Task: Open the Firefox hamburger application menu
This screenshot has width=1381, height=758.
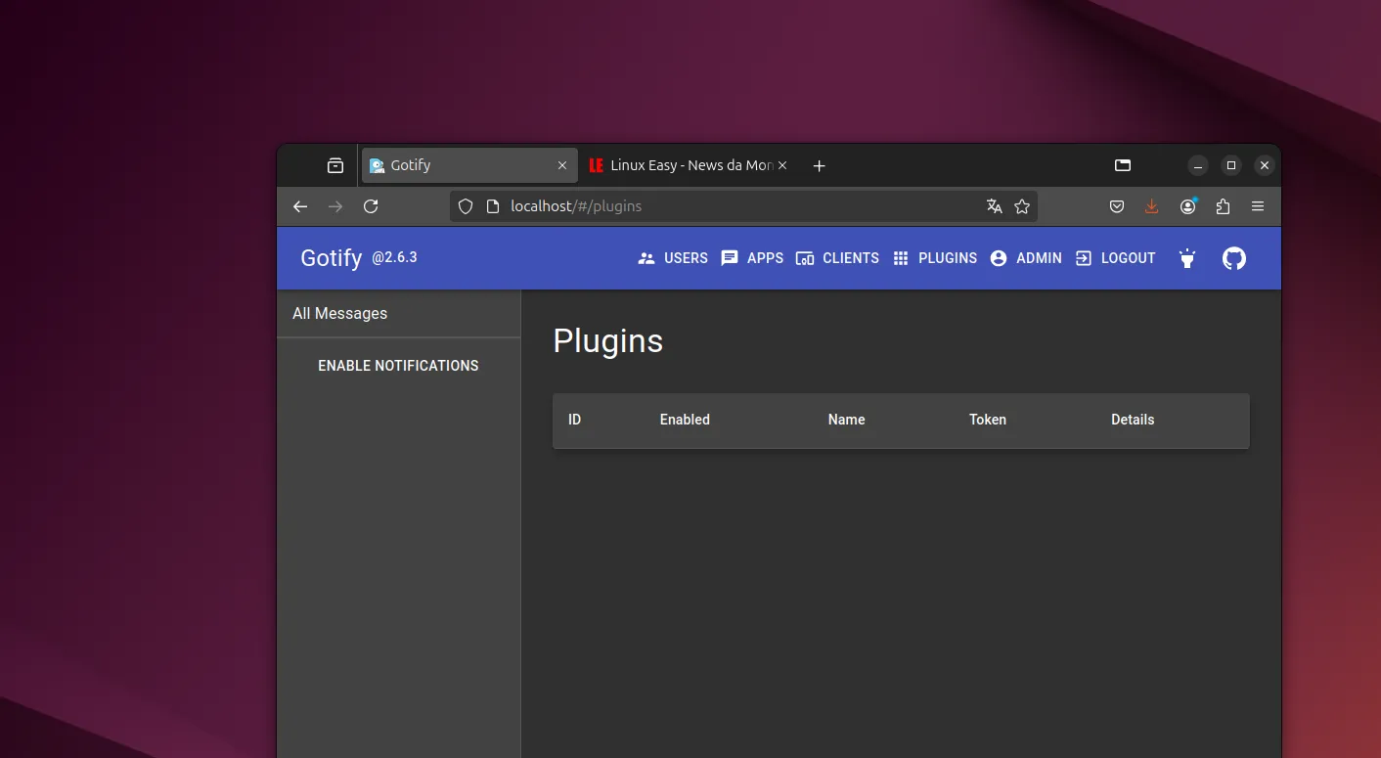Action: 1258,206
